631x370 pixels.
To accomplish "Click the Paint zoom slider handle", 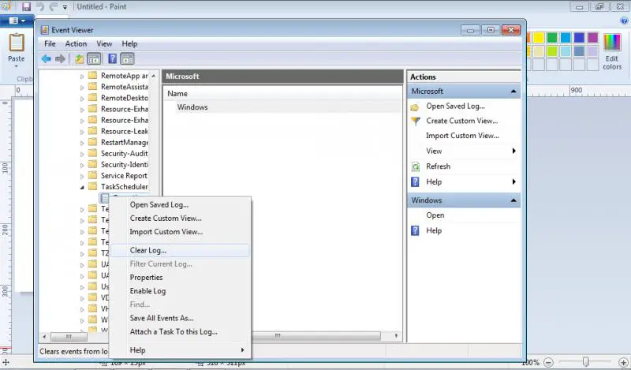I will pyautogui.click(x=586, y=362).
